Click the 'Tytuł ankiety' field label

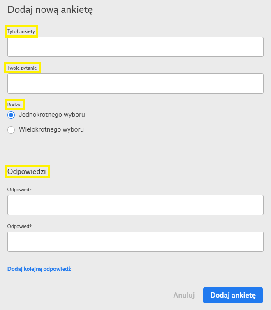[x=21, y=31]
